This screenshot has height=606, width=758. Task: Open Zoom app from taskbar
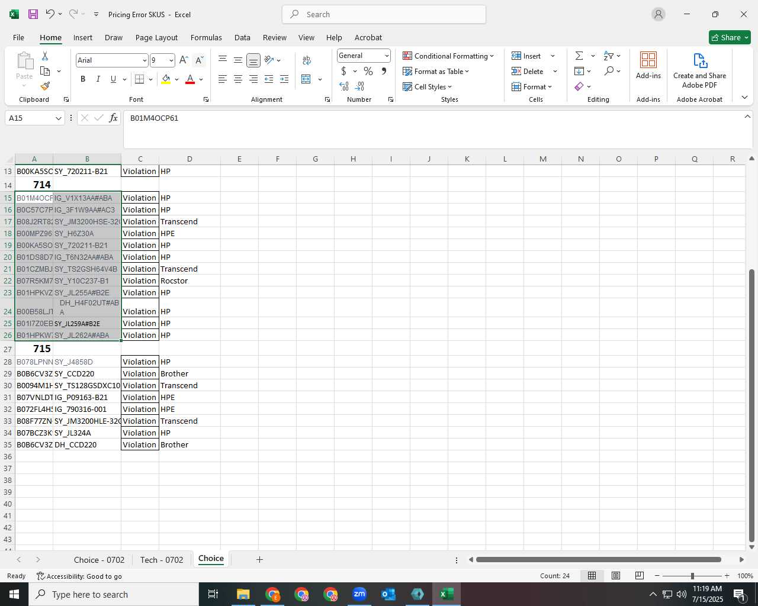pos(359,594)
